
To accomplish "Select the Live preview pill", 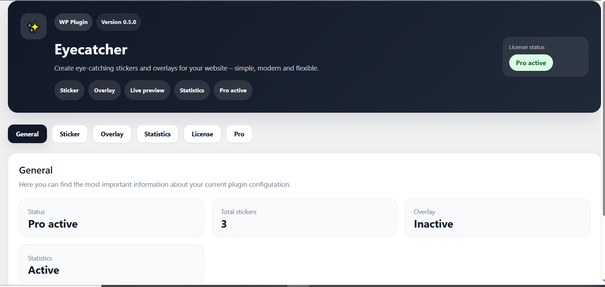I will point(147,91).
